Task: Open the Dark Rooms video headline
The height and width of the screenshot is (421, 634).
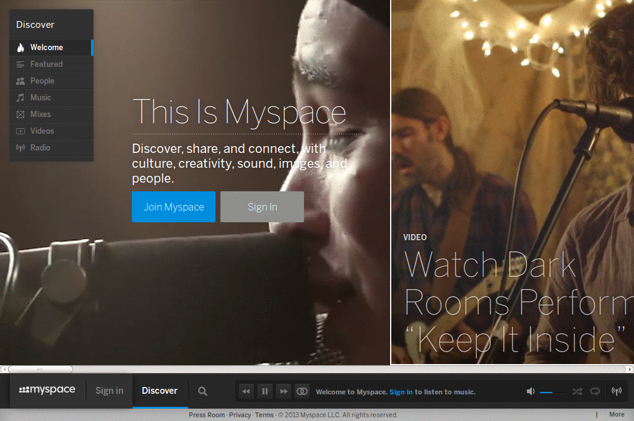Action: (x=518, y=302)
